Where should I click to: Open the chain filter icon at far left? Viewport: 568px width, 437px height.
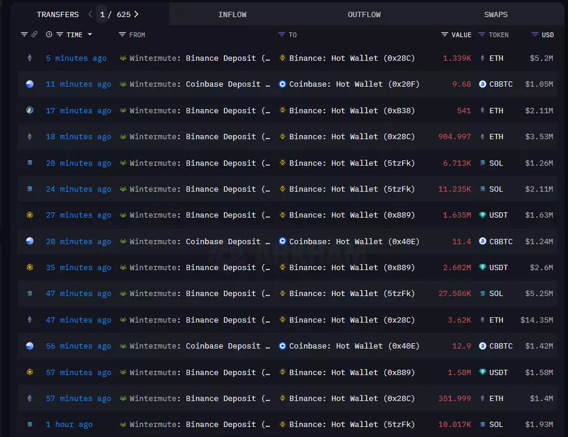[x=24, y=35]
